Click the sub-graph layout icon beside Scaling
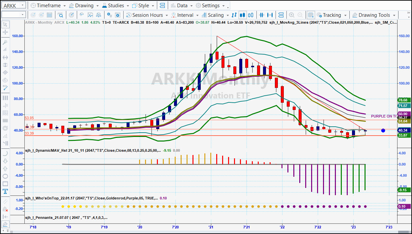 (x=281, y=15)
